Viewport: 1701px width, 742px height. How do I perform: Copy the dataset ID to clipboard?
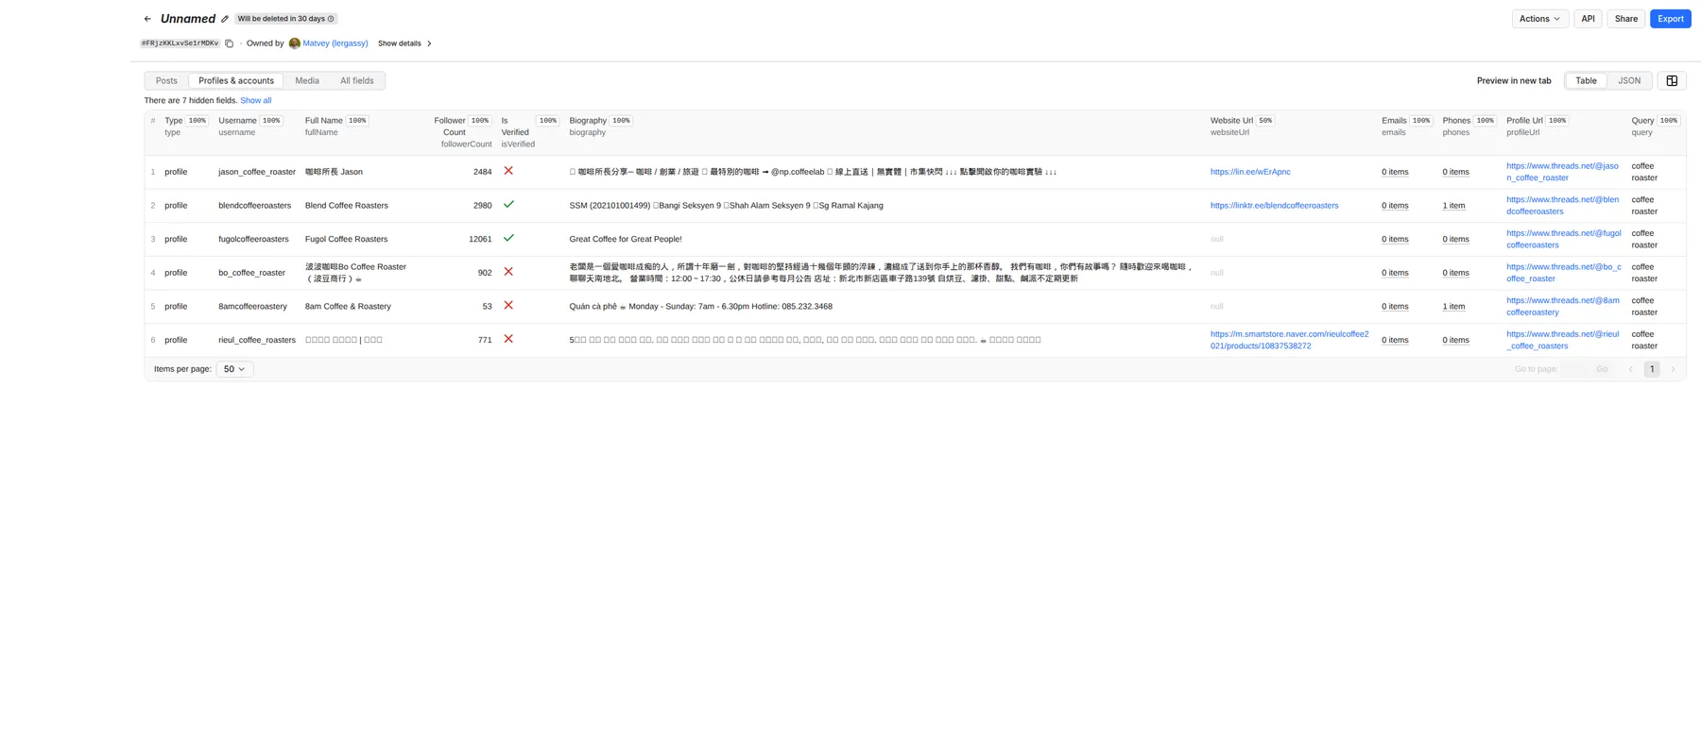point(229,43)
